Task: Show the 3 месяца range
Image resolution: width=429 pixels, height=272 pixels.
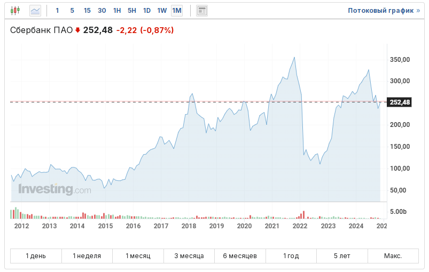Action: (x=189, y=256)
